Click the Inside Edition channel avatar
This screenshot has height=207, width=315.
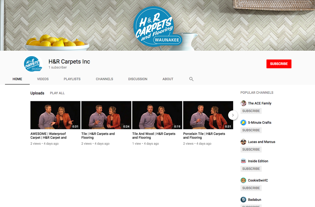243,161
